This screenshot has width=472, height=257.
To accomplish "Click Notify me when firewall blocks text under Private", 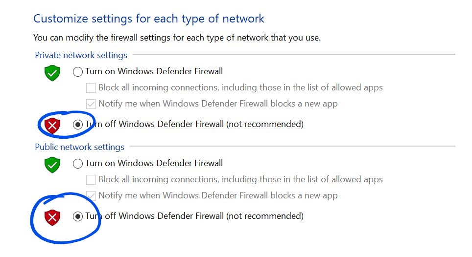I will pos(218,104).
